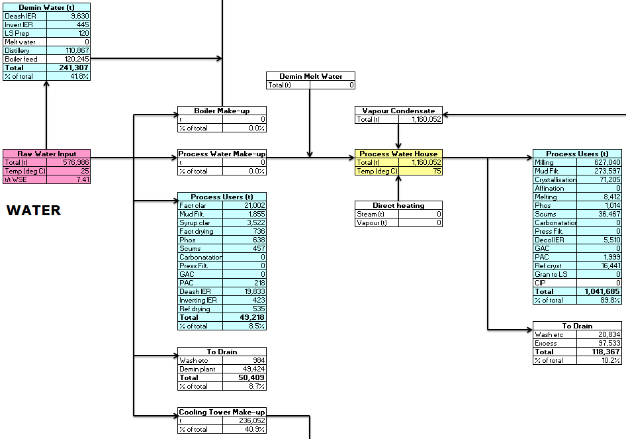This screenshot has height=439, width=626.
Task: Select the Deash IER value 19,833
Action: click(x=244, y=291)
